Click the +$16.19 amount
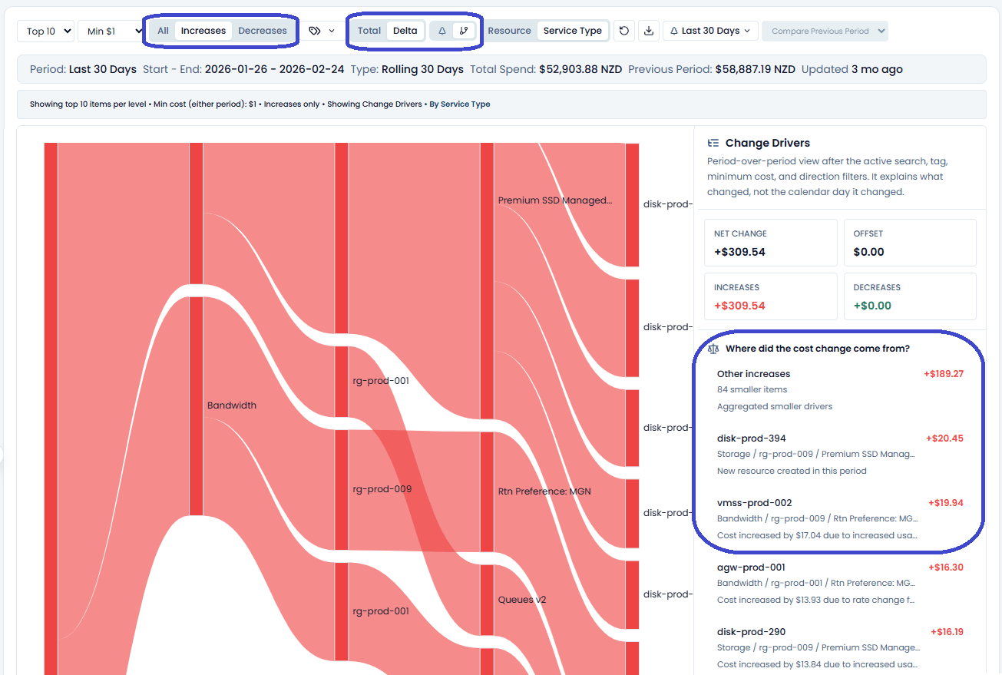This screenshot has width=1002, height=675. [x=947, y=632]
